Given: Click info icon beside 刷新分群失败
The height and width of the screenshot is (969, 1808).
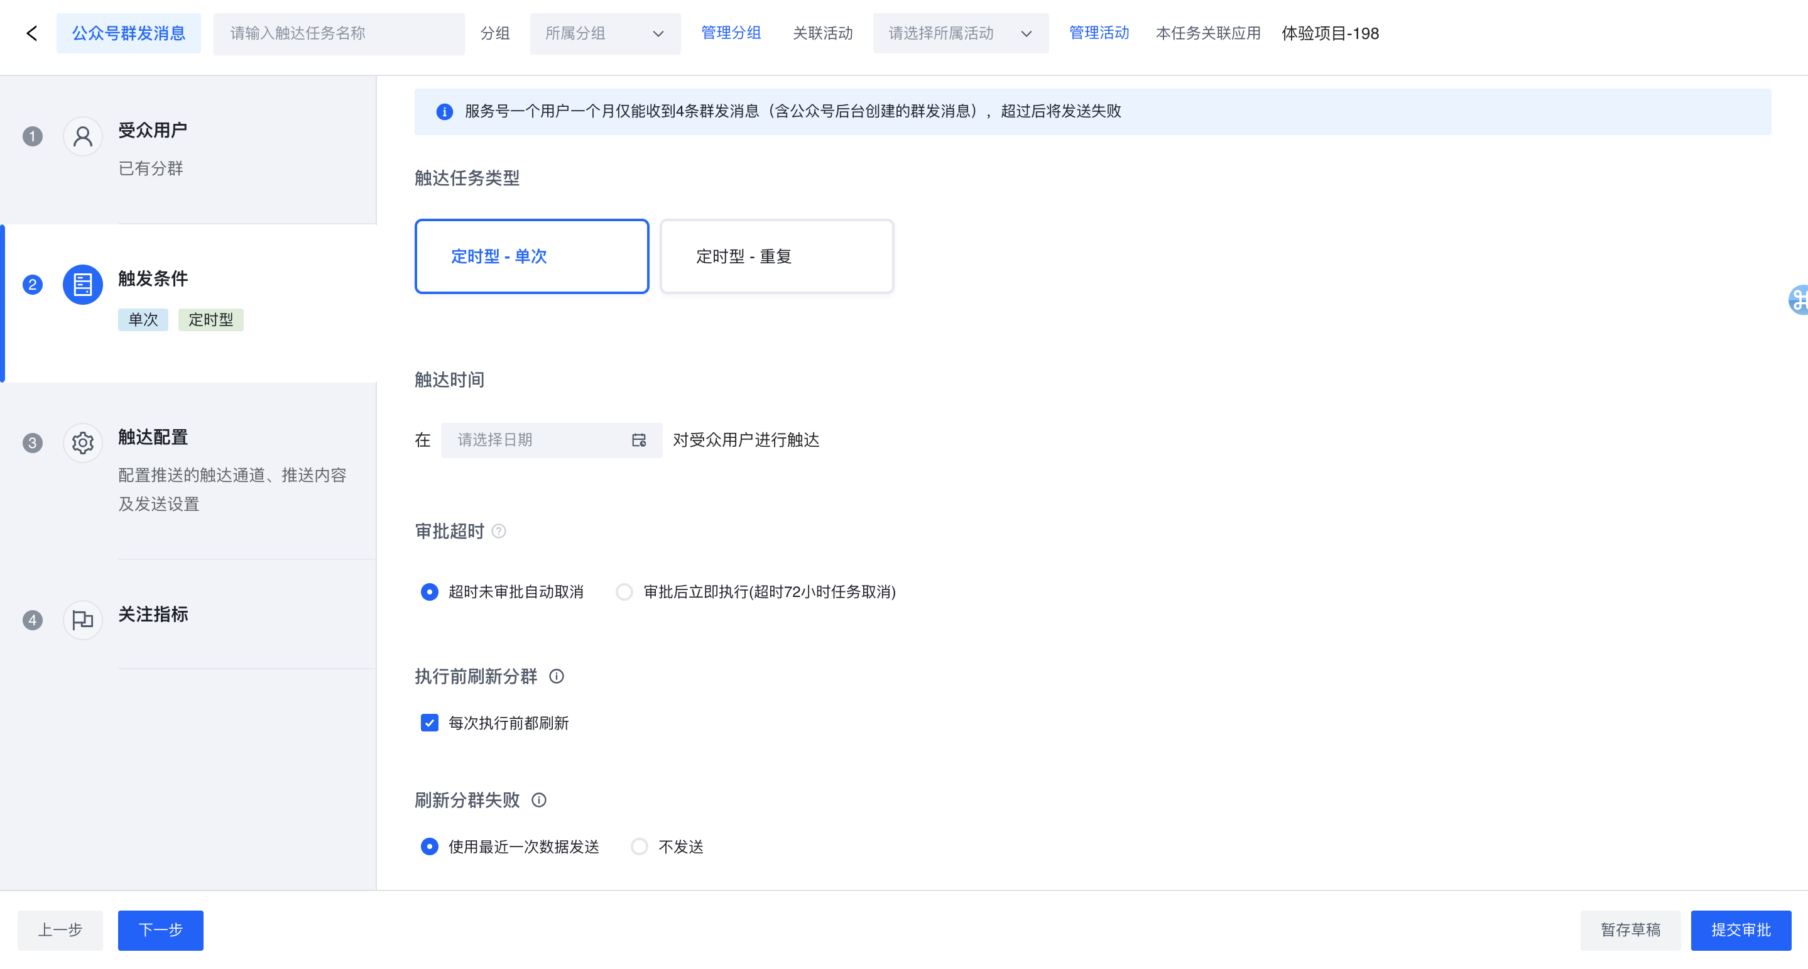Looking at the screenshot, I should point(539,800).
